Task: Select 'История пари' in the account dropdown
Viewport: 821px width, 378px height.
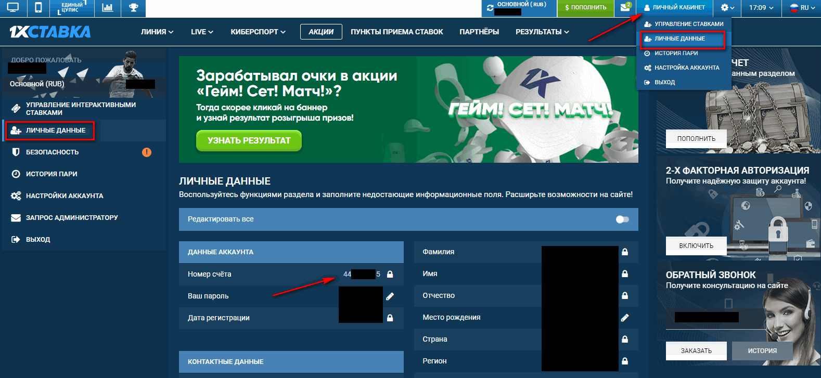Action: coord(676,53)
